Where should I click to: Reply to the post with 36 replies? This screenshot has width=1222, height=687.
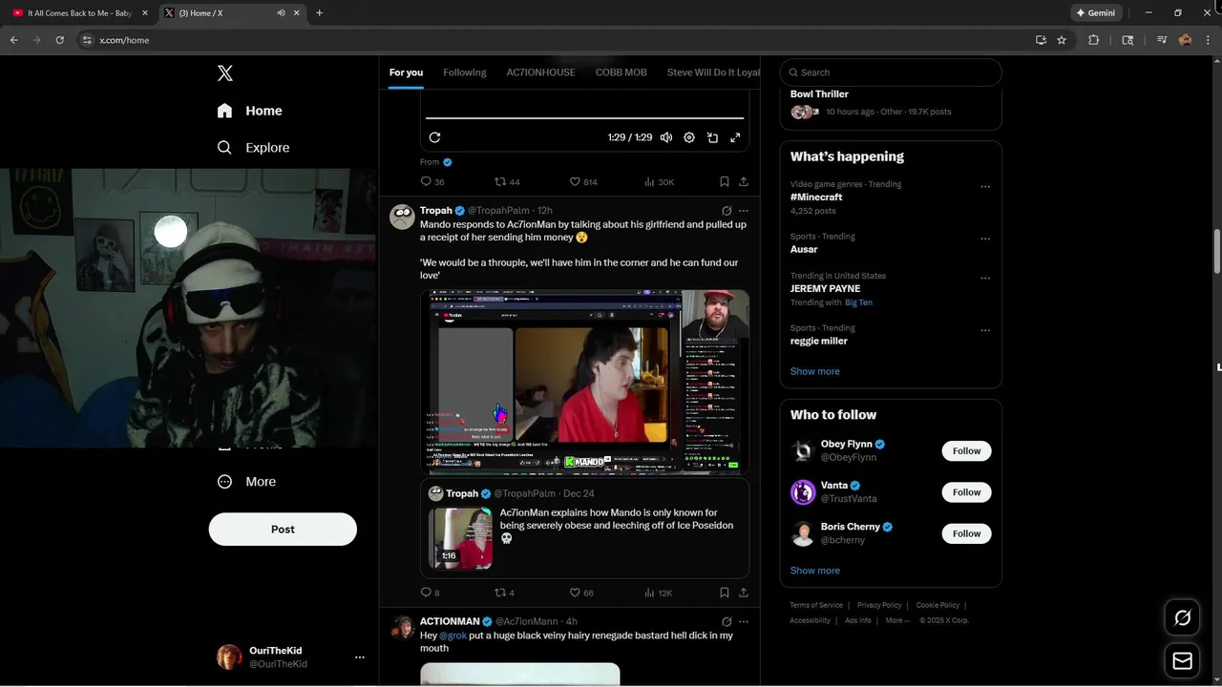pyautogui.click(x=432, y=181)
